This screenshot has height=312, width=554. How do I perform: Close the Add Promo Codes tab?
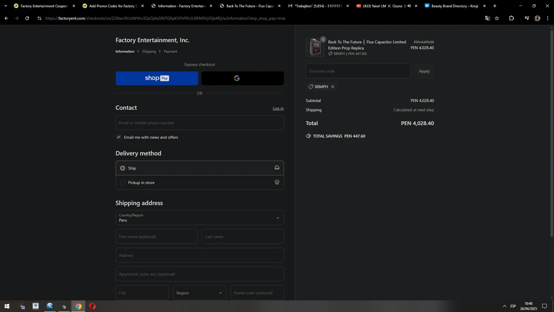143,6
